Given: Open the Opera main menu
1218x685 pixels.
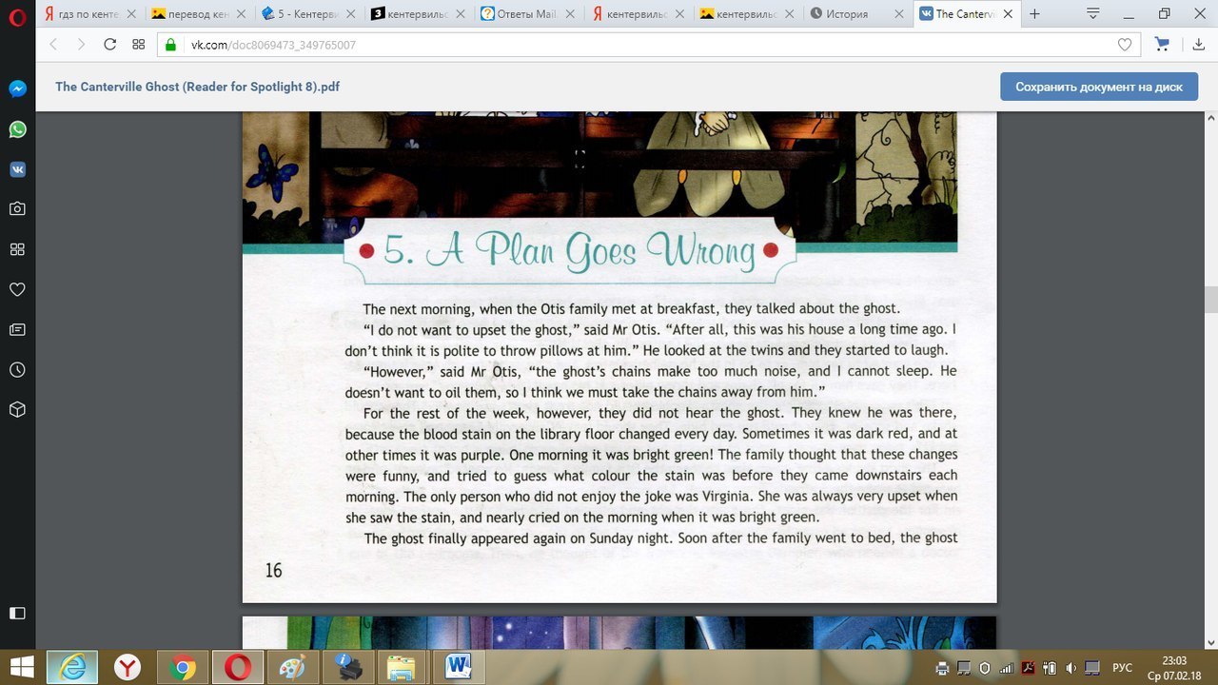Looking at the screenshot, I should pyautogui.click(x=17, y=14).
